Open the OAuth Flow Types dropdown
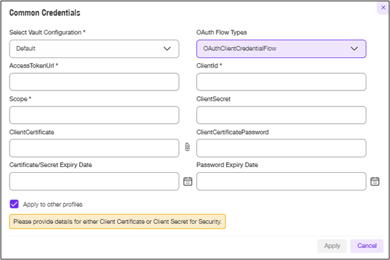 [281, 48]
